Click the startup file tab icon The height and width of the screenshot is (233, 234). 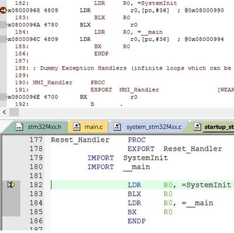point(198,126)
